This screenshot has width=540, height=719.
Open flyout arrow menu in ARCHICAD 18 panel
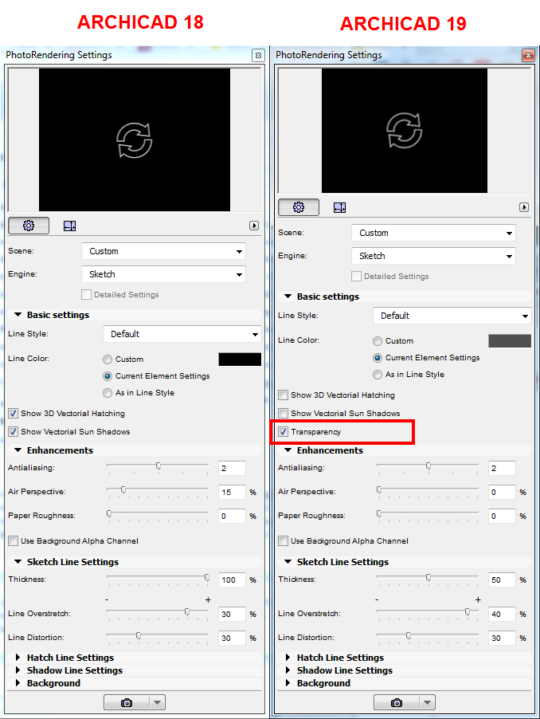pyautogui.click(x=254, y=226)
